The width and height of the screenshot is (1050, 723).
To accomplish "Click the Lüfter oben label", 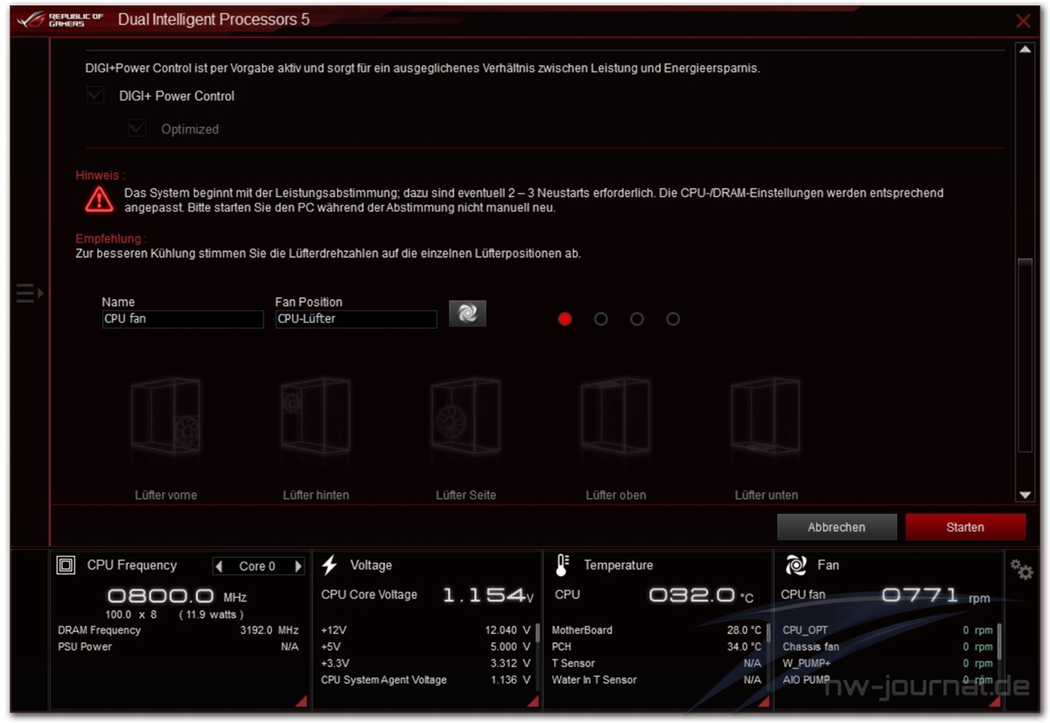I will pos(616,495).
